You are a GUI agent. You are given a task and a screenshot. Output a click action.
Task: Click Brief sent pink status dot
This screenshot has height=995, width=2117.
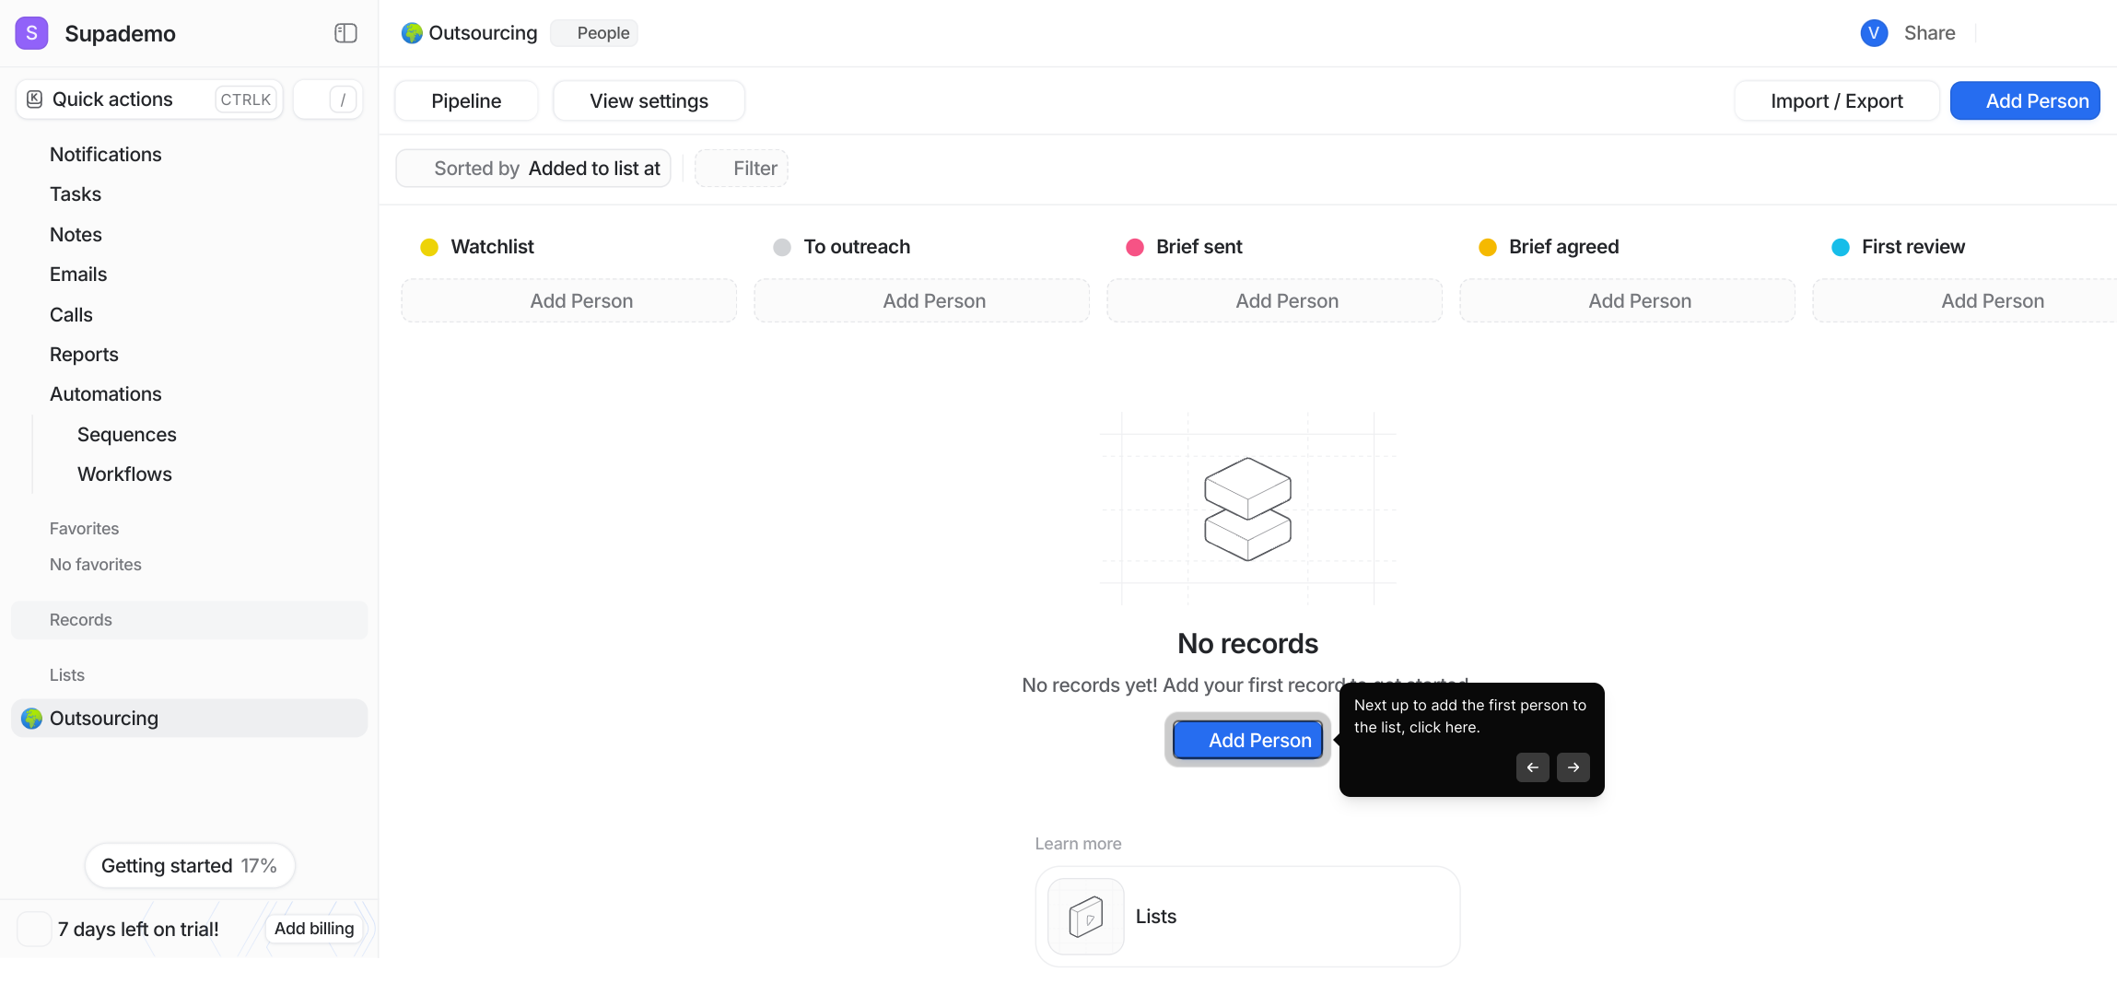coord(1135,247)
